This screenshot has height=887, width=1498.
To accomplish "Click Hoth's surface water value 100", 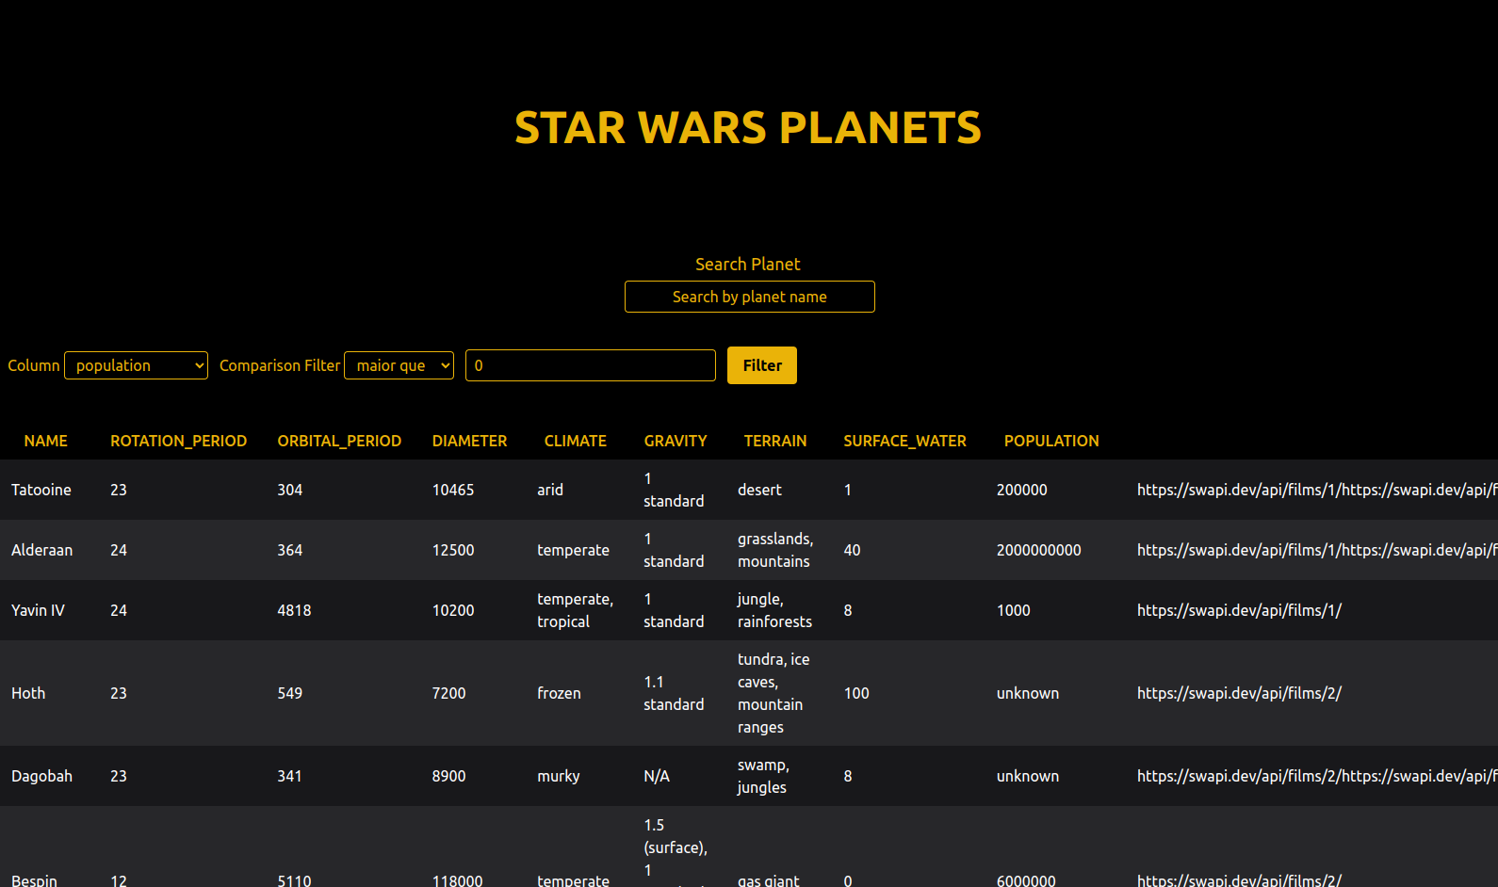I will [x=856, y=693].
